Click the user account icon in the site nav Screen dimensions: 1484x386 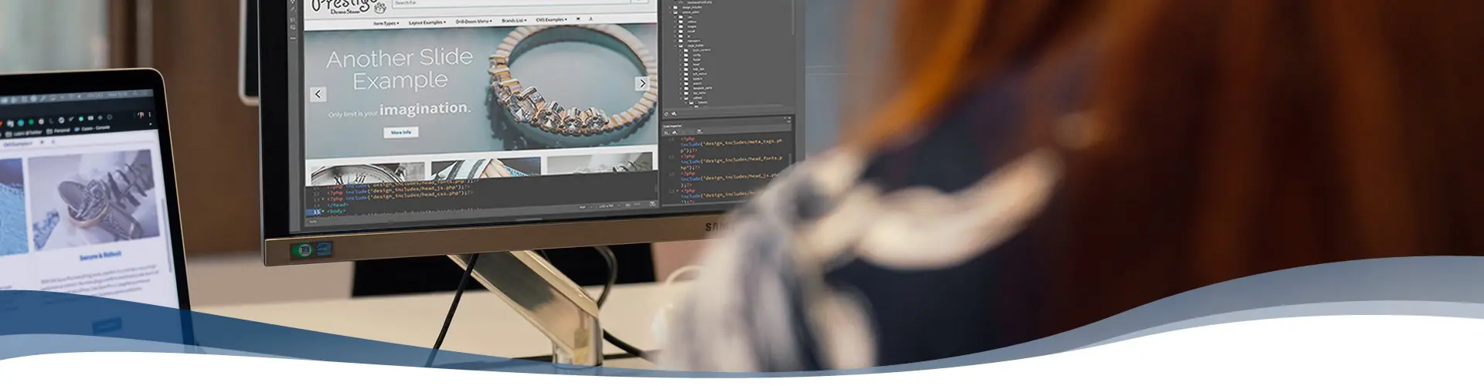point(591,19)
